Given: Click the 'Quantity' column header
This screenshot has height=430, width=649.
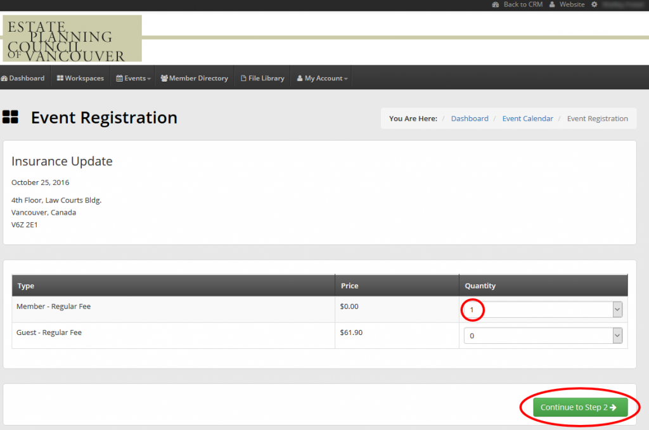Looking at the screenshot, I should tap(543, 286).
